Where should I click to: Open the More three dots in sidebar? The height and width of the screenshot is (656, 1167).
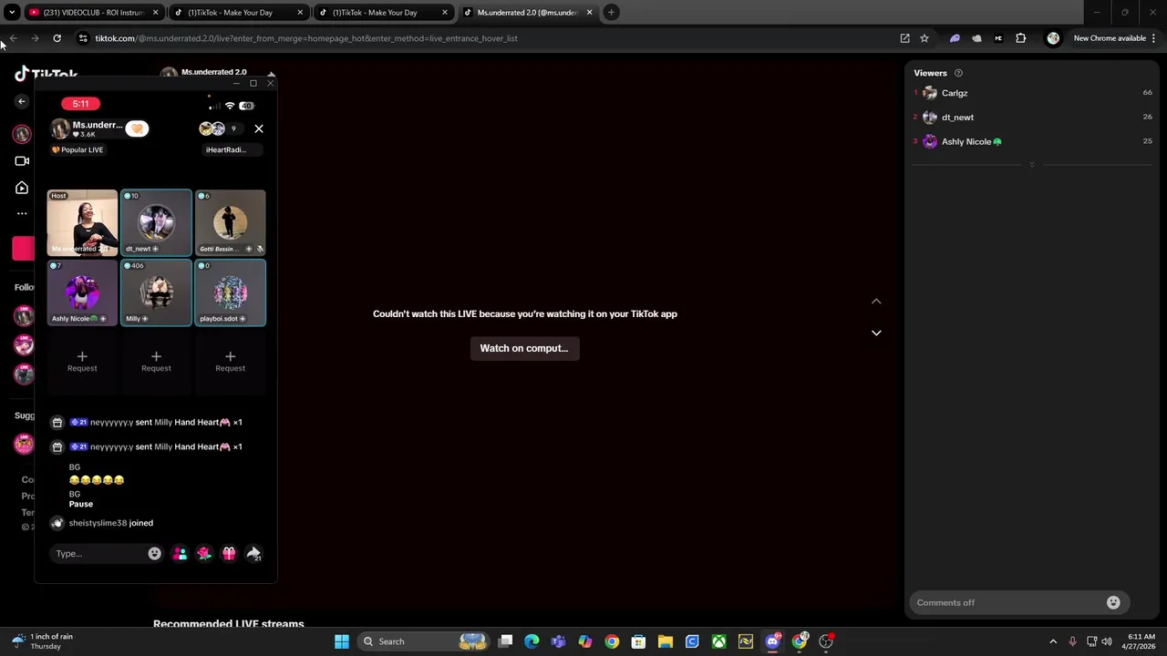tap(22, 213)
